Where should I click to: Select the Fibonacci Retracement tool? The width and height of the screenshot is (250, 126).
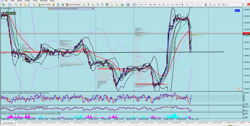210,5
